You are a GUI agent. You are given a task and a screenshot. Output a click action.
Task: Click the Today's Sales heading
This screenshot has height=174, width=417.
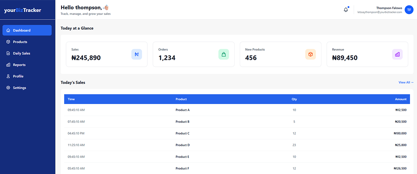pos(73,82)
